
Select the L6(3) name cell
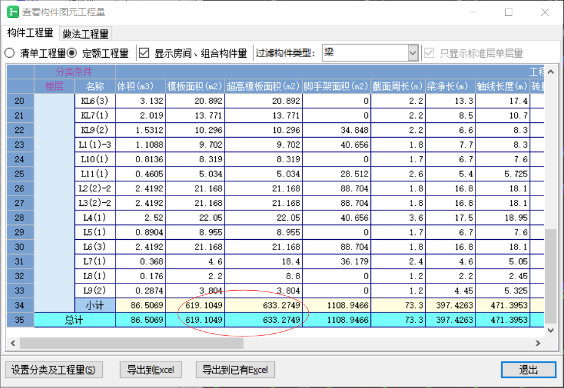coord(95,247)
